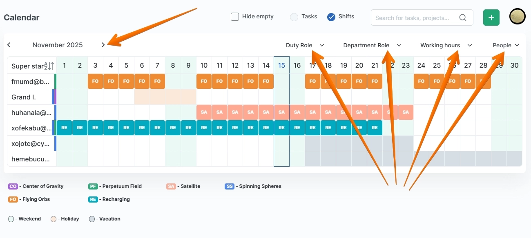Click the SS Spinning Spheres legend badge

[x=229, y=186]
